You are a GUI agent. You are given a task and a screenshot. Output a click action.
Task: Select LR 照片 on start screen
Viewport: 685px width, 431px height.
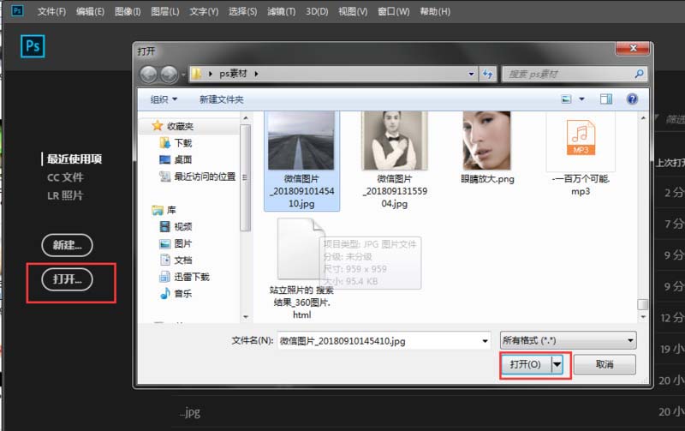coord(65,195)
